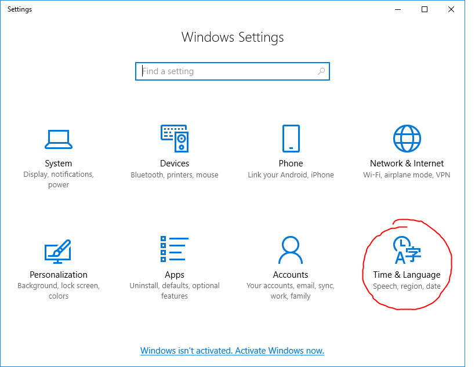
Task: Maximize the Settings window
Action: point(425,9)
